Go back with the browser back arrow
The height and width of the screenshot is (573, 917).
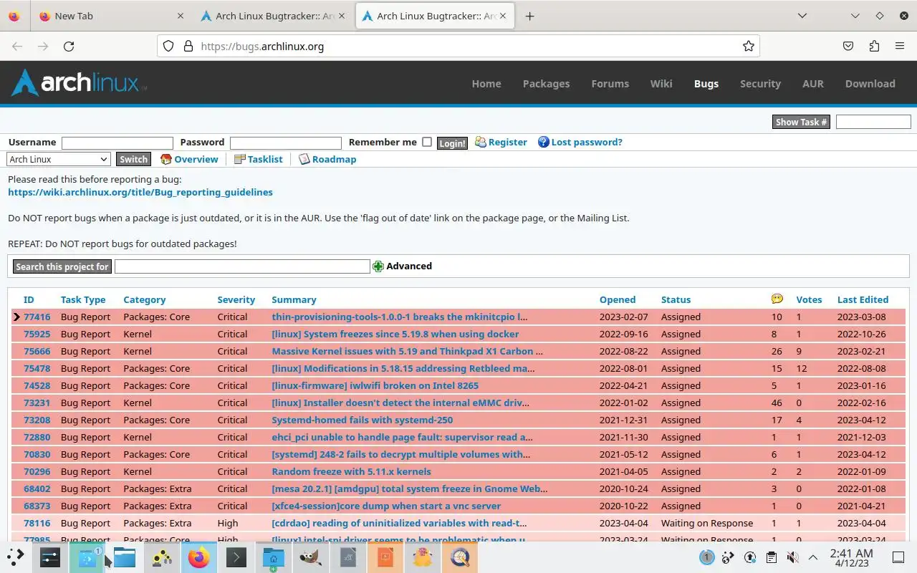[17, 46]
